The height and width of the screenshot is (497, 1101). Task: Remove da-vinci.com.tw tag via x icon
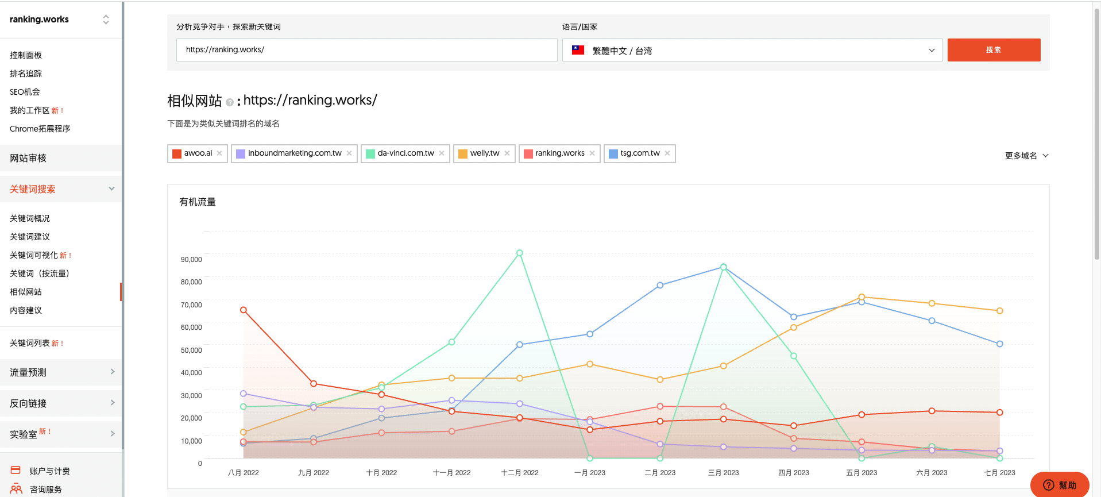click(442, 153)
